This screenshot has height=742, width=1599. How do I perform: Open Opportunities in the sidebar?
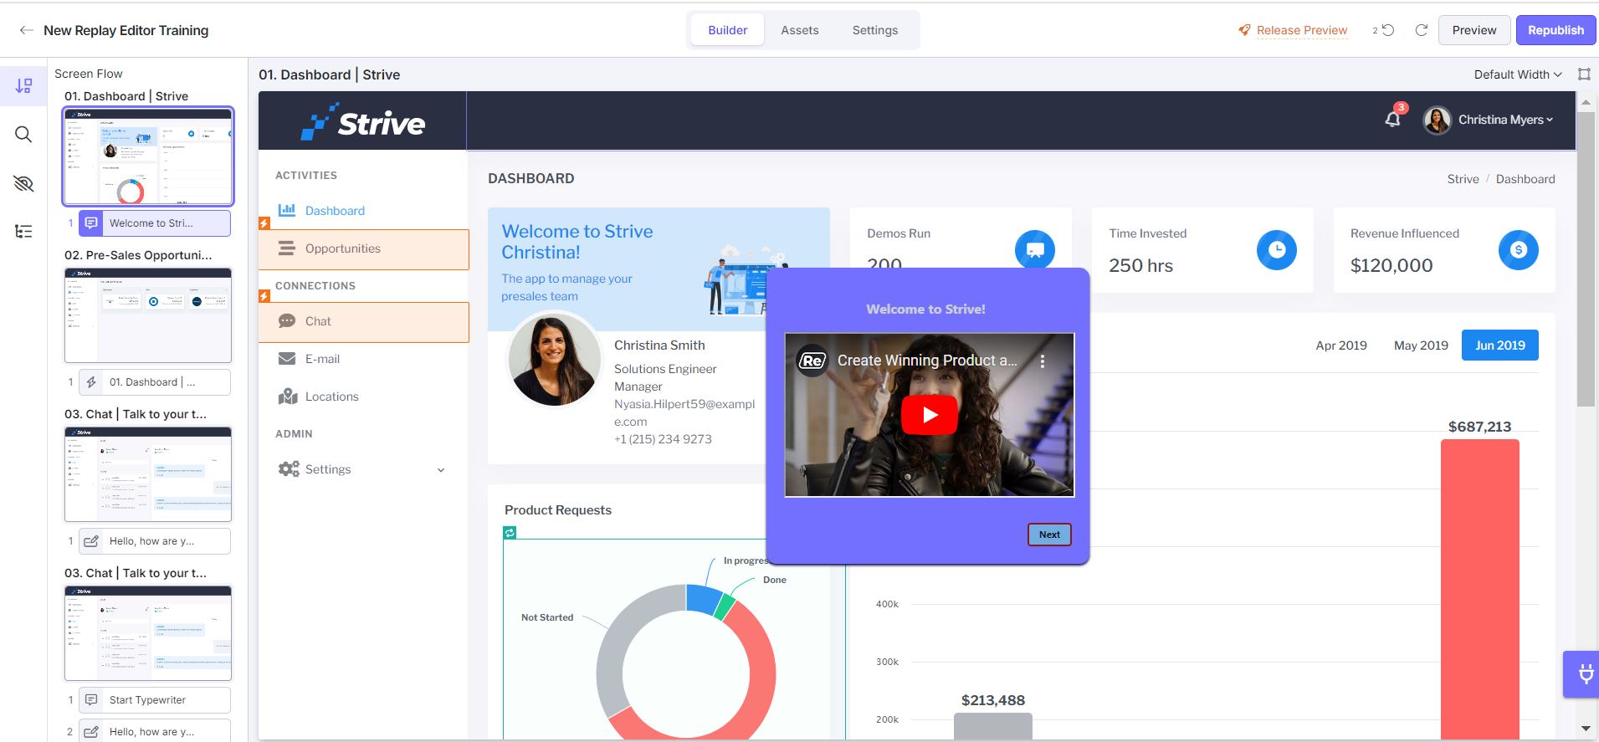(363, 249)
